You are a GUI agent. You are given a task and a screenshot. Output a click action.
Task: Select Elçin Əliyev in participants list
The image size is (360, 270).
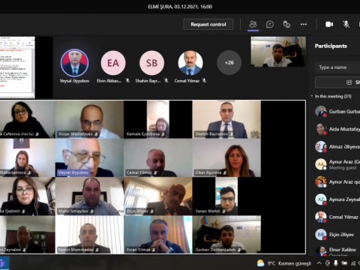[x=337, y=235]
